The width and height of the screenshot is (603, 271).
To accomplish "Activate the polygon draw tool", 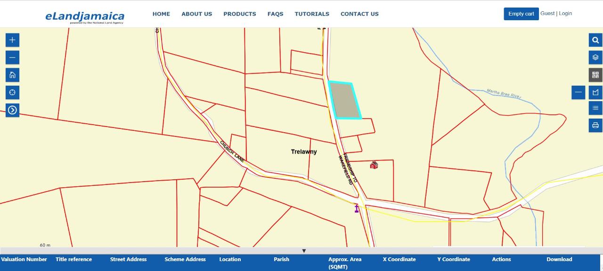I will point(595,92).
